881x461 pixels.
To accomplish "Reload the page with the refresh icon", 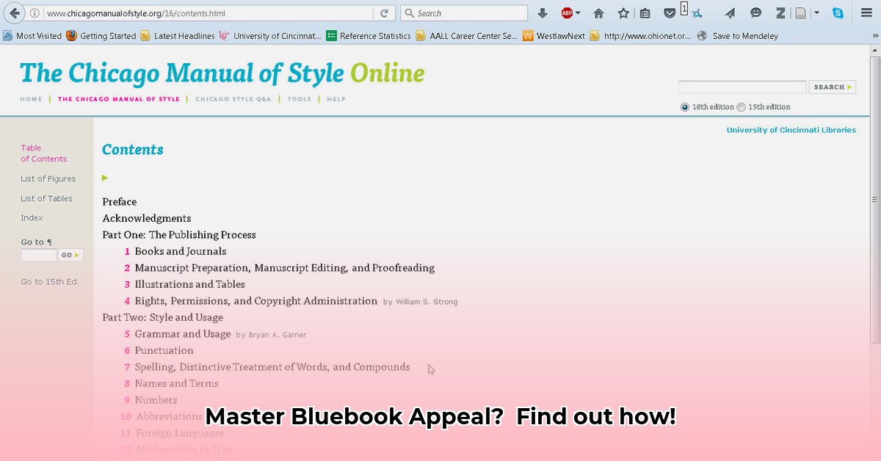I will click(384, 13).
